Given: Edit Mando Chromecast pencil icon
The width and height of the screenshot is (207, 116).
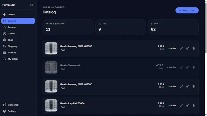Looking at the screenshot, I should coord(181,67).
